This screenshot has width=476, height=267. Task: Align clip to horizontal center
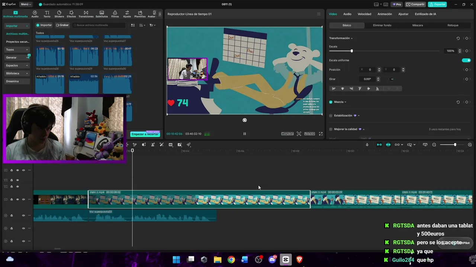pos(342,89)
